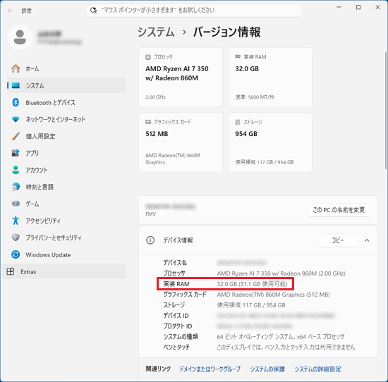Click the 2.00 GHz text in processor card
Viewport: 388px width, 382px height.
[156, 97]
